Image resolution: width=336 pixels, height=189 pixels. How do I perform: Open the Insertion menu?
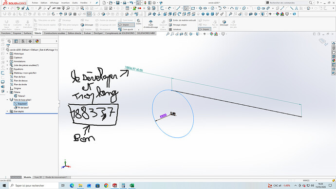click(65, 3)
